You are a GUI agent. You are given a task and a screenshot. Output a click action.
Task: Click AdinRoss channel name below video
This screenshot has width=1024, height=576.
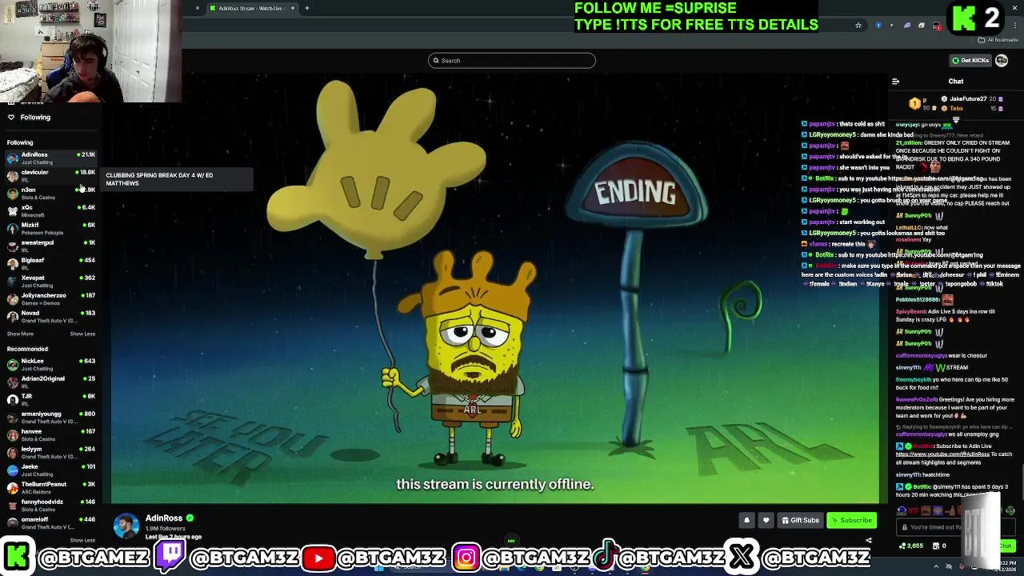[163, 518]
